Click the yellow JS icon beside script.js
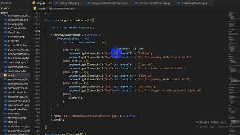Viewport: 240px width, 135px height. coord(5,75)
